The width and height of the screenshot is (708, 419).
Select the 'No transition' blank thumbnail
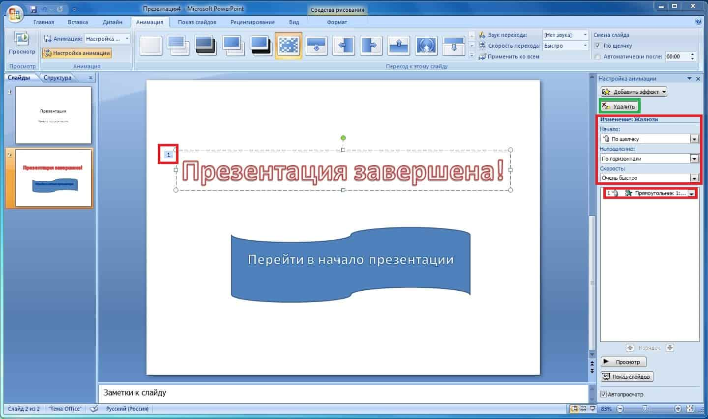(x=151, y=46)
